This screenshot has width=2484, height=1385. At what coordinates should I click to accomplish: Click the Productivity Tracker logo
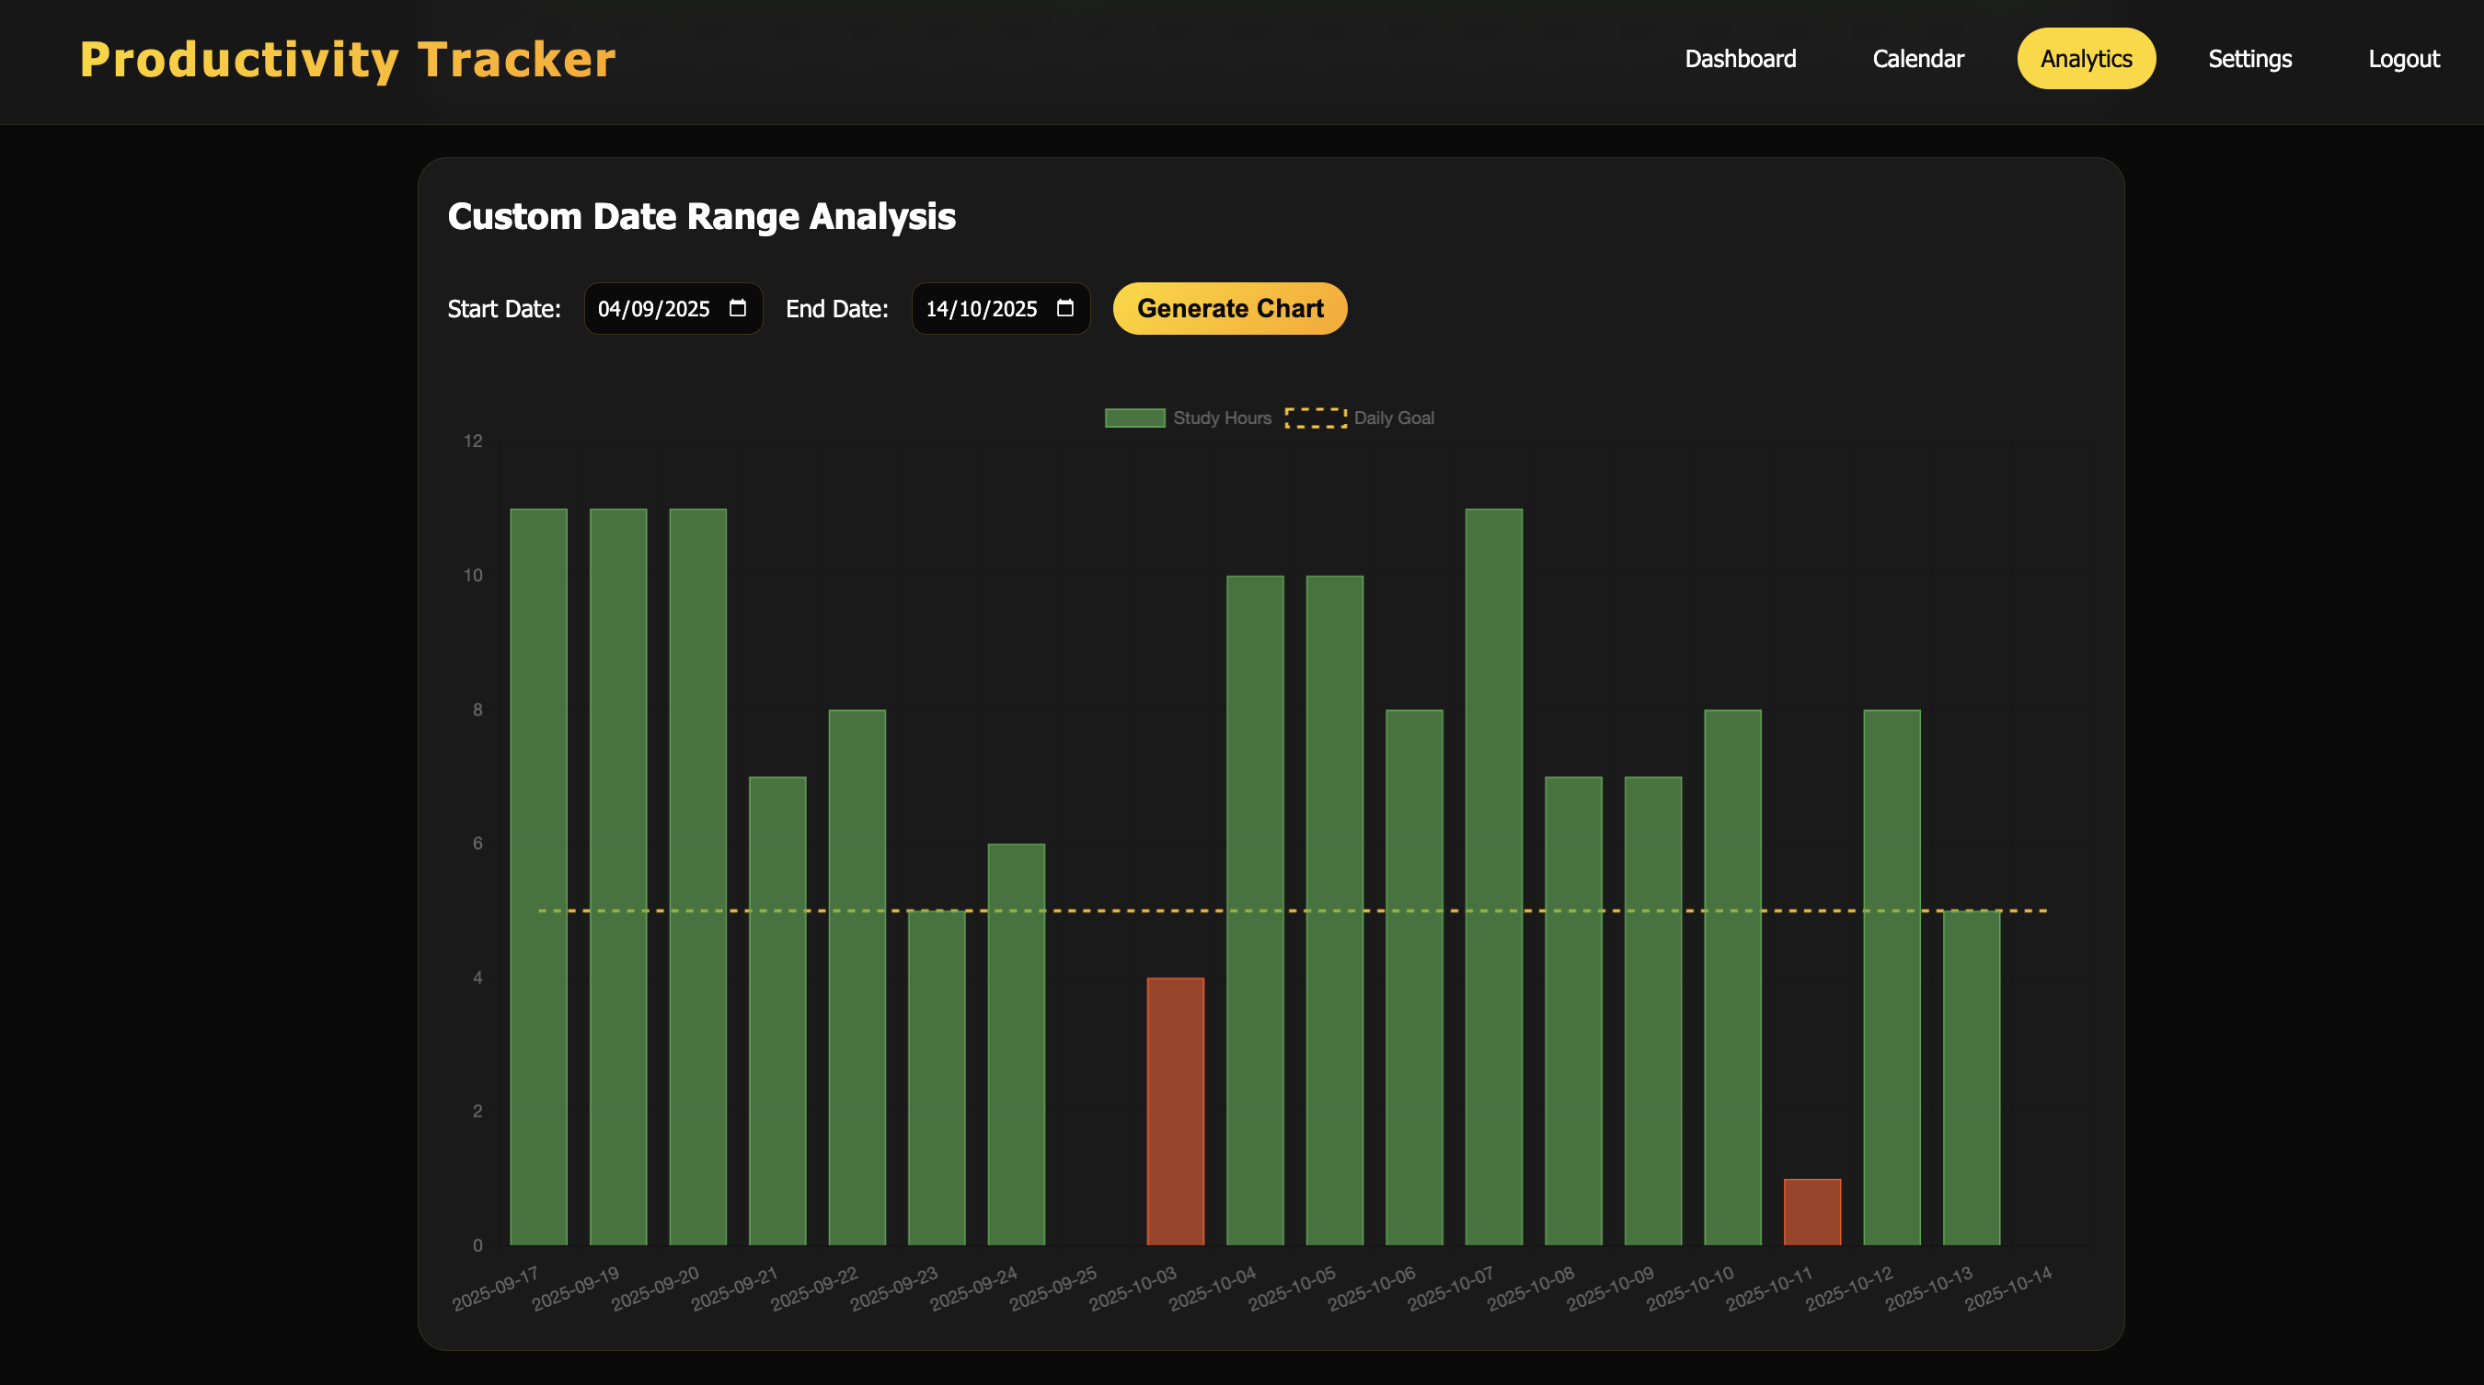click(347, 59)
